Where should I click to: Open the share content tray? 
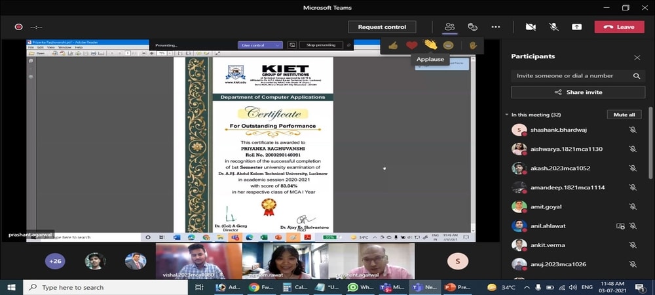point(576,27)
